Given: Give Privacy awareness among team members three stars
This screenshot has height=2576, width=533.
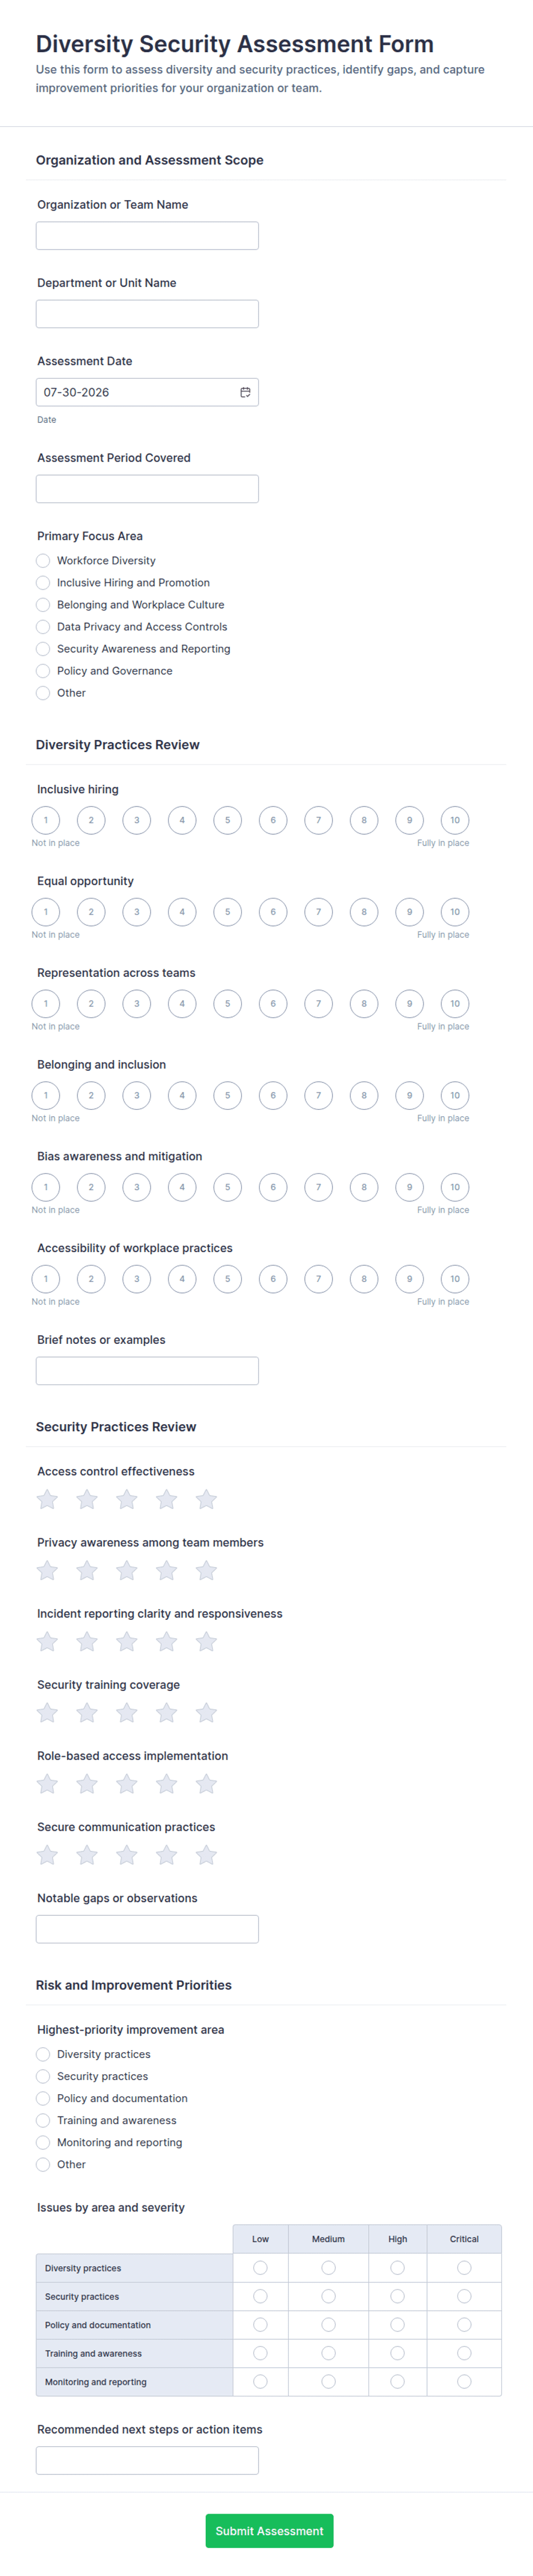Looking at the screenshot, I should tap(127, 1570).
